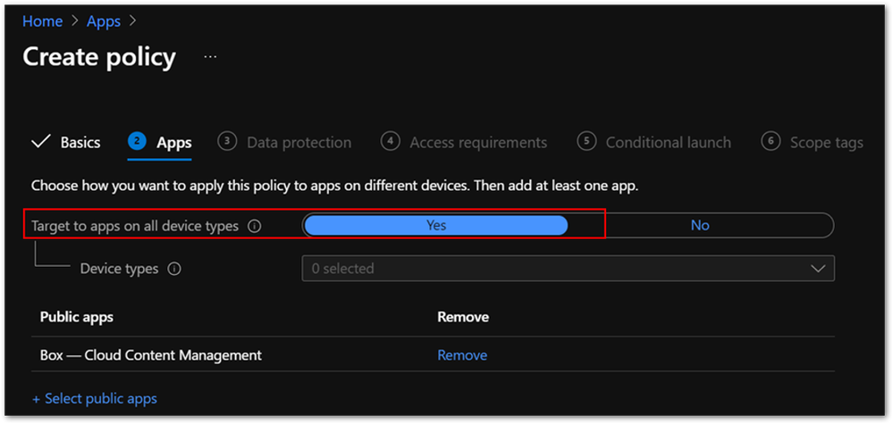Click the step 4 circle icon
Screen dimensions: 893x424
click(x=390, y=141)
